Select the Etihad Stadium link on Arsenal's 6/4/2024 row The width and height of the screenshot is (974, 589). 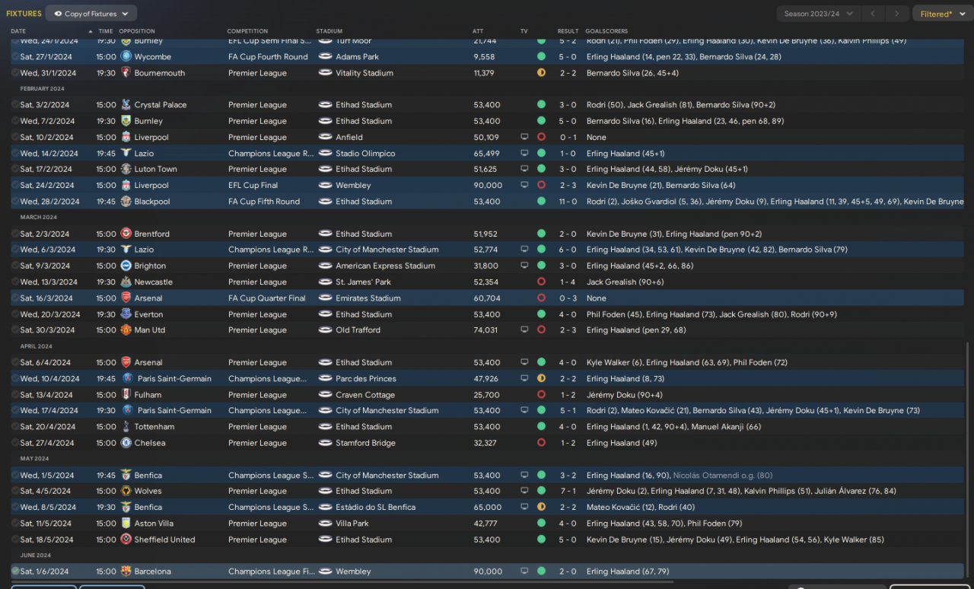tap(364, 362)
